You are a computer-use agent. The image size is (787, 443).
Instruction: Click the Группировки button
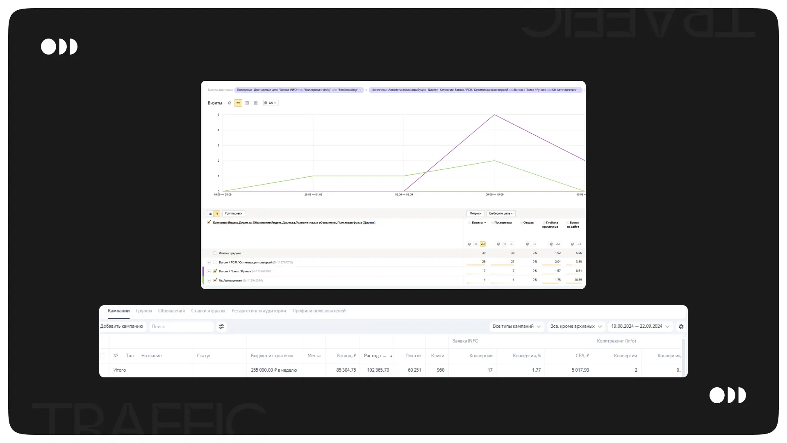coord(234,214)
